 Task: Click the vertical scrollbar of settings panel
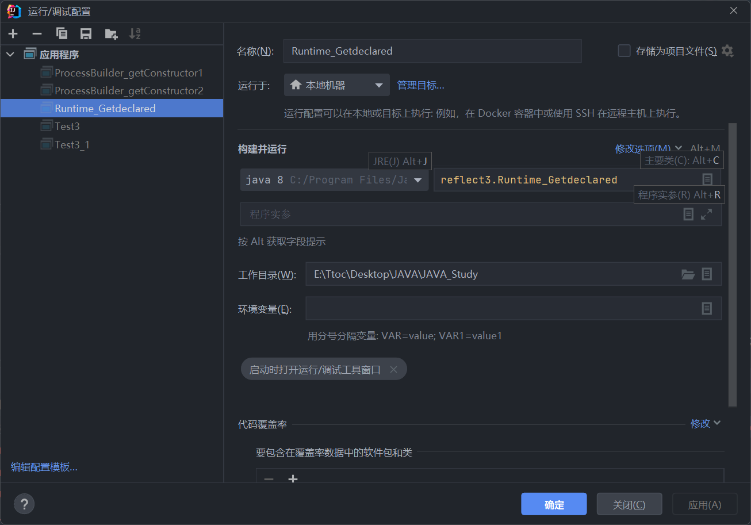point(733,265)
